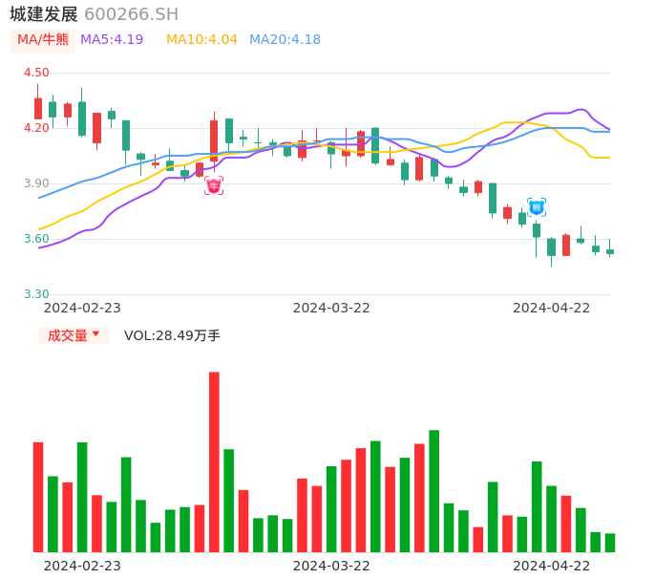
Task: Click the blue bear marker icon on the chart
Action: click(x=537, y=206)
